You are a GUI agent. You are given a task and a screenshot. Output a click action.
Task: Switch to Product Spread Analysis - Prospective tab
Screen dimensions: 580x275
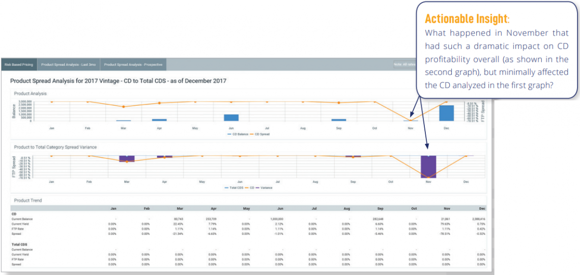coord(133,65)
